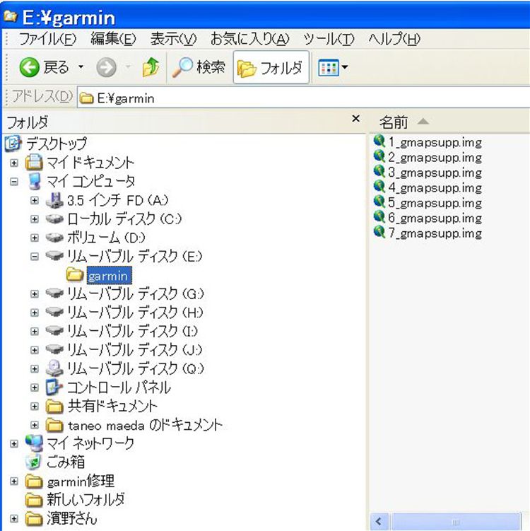This screenshot has width=530, height=531.
Task: Open the ツール(T) menu
Action: [329, 39]
